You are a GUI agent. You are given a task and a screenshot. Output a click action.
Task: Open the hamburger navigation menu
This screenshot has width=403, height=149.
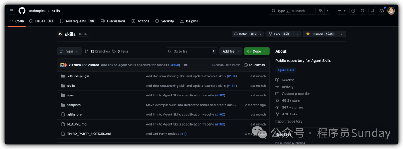[12, 11]
